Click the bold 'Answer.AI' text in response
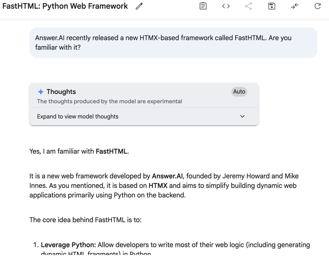 tap(168, 176)
